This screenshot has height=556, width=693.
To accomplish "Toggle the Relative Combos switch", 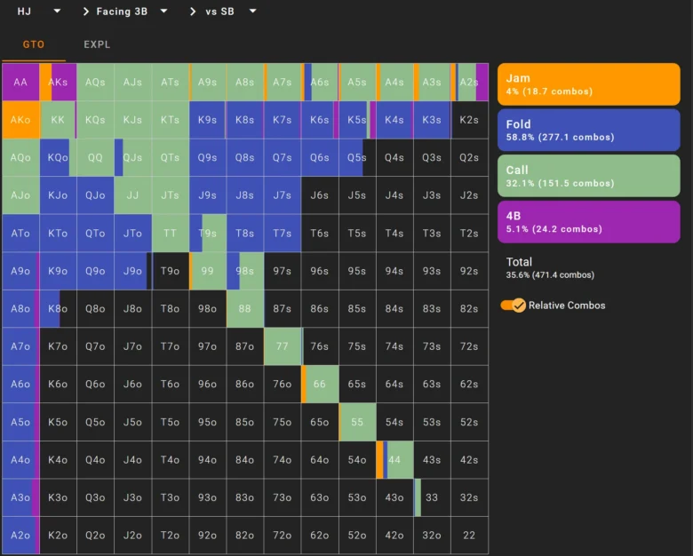I will point(513,305).
